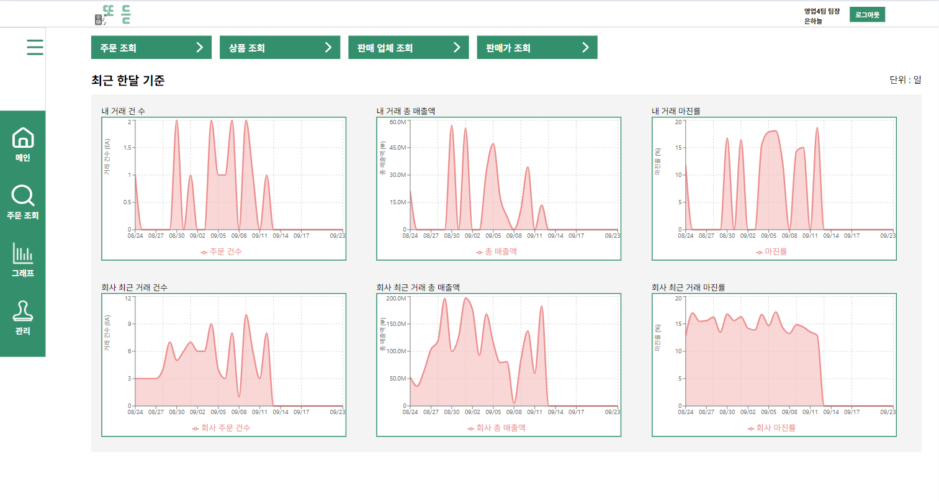Screen dimensions: 939x501
Task: Click the 최근 한달 기준 heading
Action: click(x=128, y=80)
